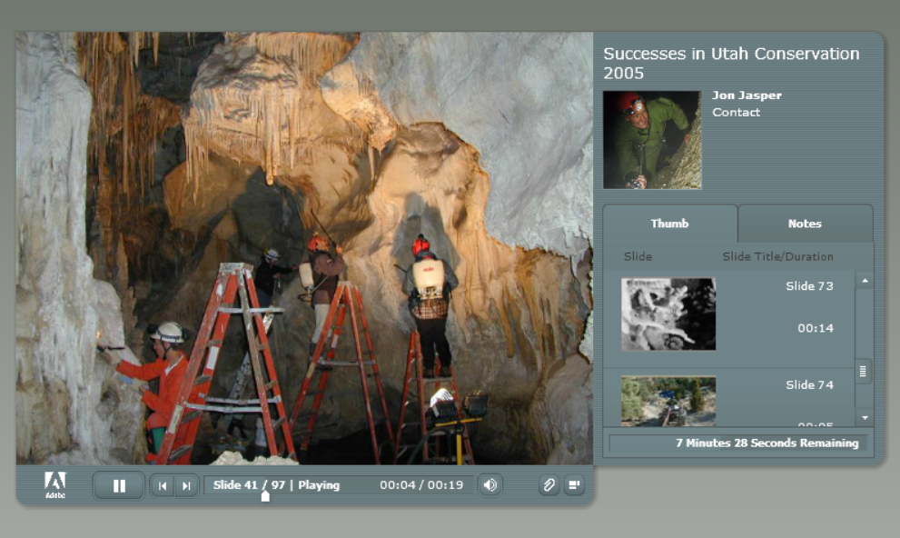
Task: Click the Slide 41 / 97 status text
Action: click(249, 485)
